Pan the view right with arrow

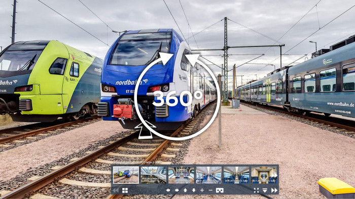click(176, 190)
